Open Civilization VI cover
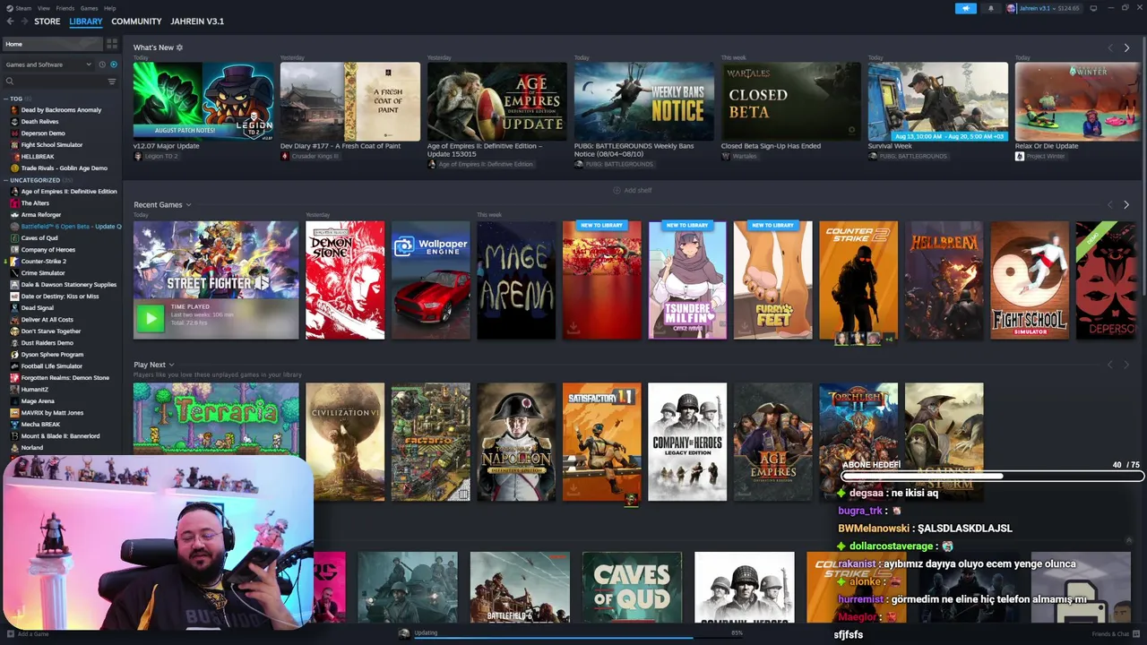This screenshot has height=645, width=1147. [x=345, y=442]
